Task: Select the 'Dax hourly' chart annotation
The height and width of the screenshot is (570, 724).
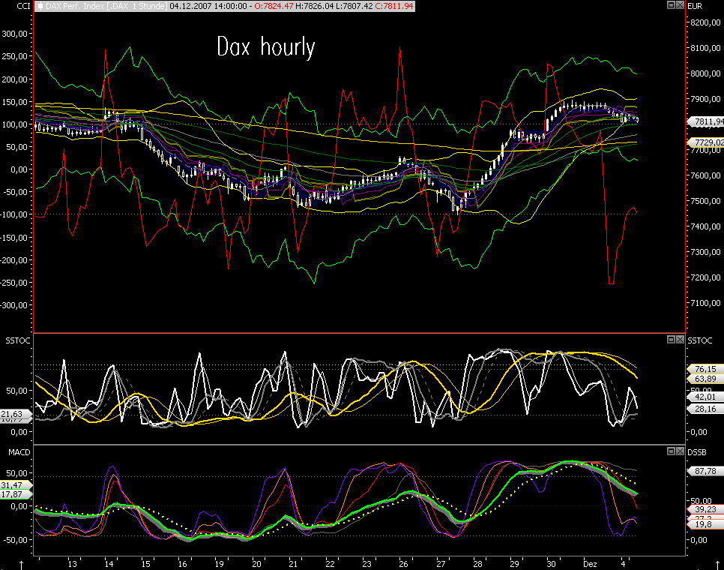Action: tap(266, 47)
